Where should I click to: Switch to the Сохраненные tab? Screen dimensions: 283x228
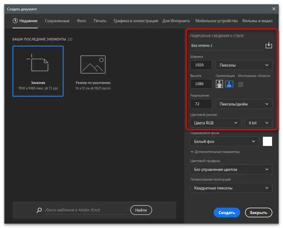click(x=57, y=21)
